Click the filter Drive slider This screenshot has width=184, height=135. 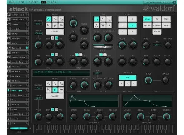tap(103, 47)
